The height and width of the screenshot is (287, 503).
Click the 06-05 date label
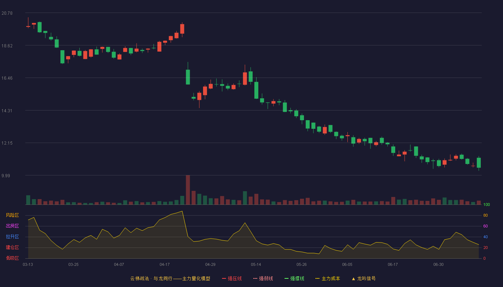[x=347, y=264]
